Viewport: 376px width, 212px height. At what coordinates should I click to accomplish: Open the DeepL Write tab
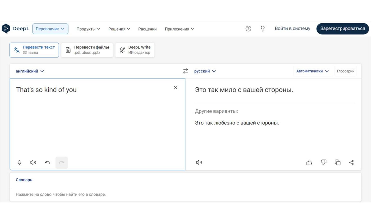coord(135,50)
